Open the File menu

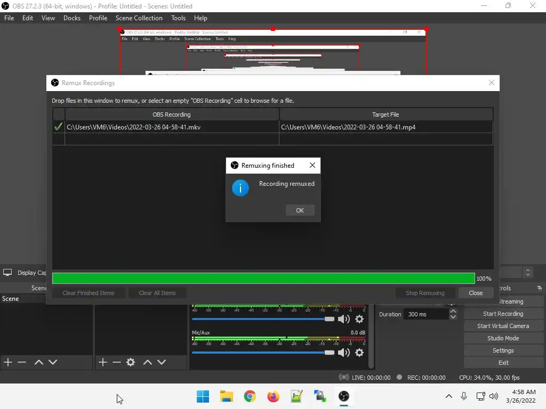[x=9, y=18]
